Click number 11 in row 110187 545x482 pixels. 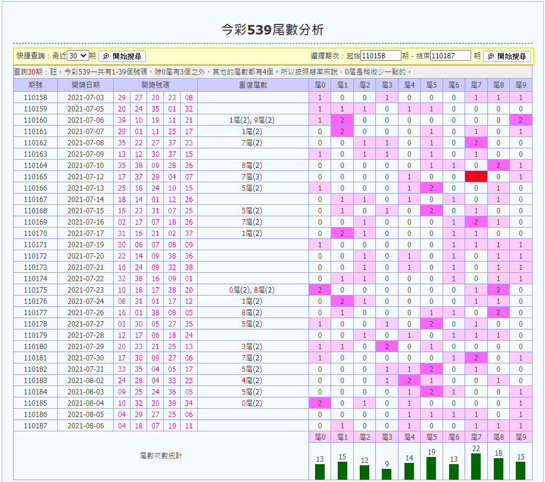point(189,426)
